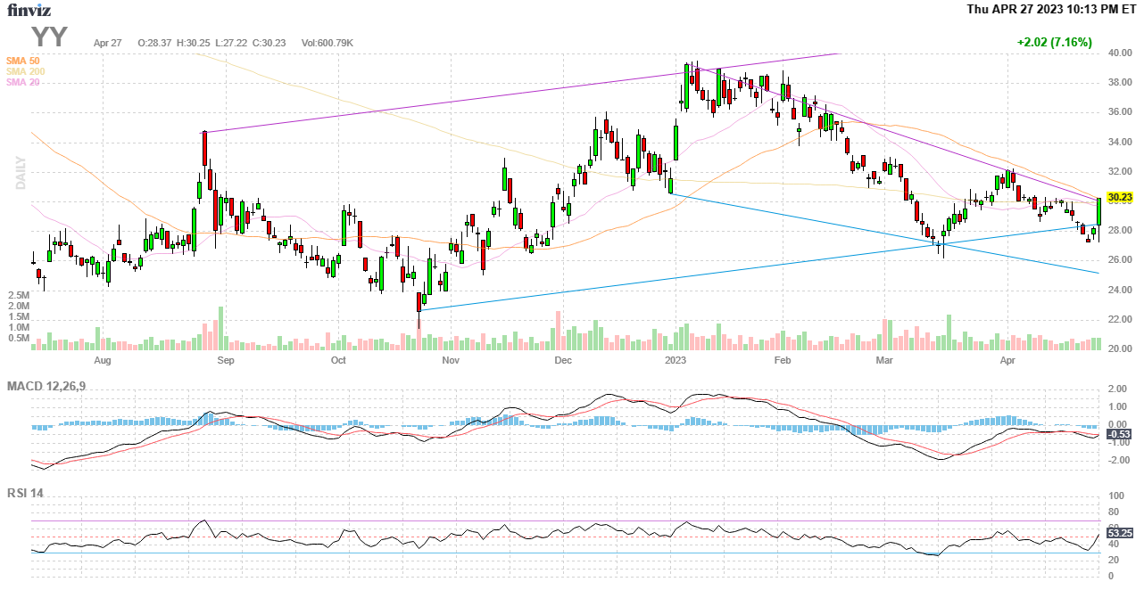The width and height of the screenshot is (1144, 590).
Task: Click the RSI value tag 53.25
Action: pos(1119,533)
